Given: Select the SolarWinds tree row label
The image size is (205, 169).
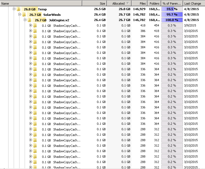Looking at the screenshot, I should [x=52, y=15].
